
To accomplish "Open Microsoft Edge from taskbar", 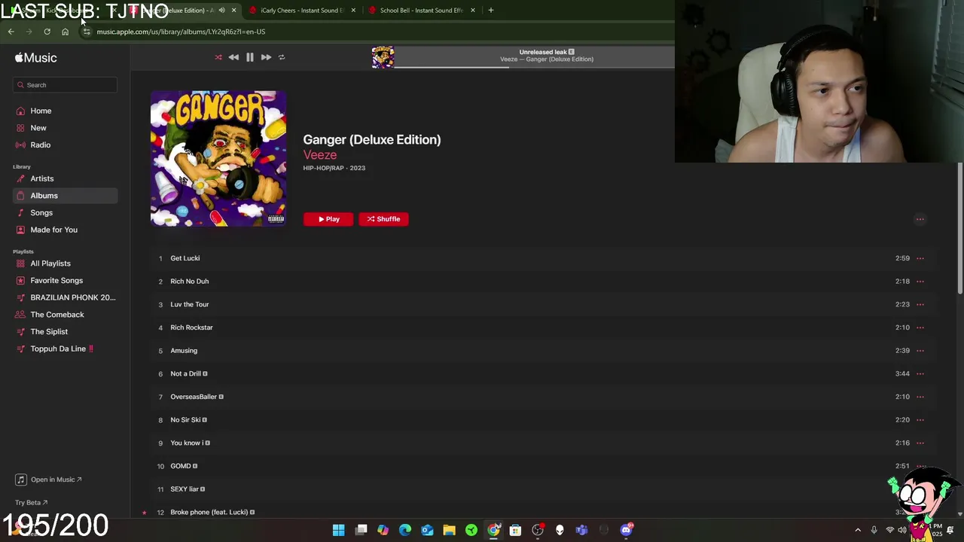I will tap(405, 530).
